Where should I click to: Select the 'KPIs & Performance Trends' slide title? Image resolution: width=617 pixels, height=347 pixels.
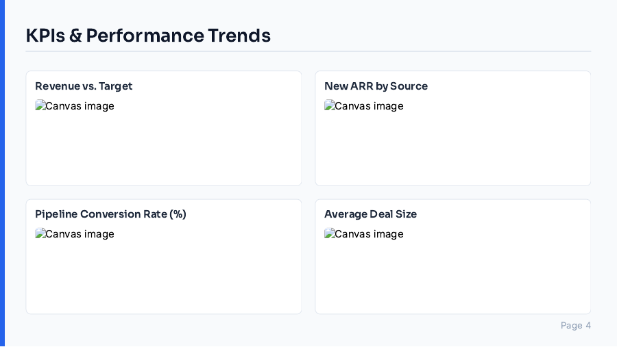(x=148, y=36)
